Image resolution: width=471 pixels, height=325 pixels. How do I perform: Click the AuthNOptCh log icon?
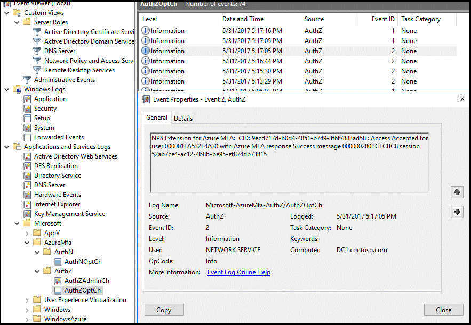point(58,262)
